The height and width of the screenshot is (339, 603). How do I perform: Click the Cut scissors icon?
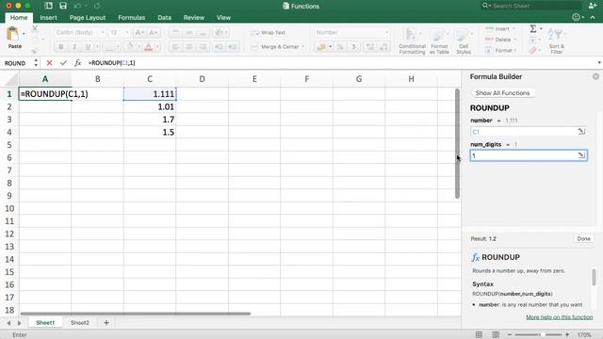tap(35, 28)
